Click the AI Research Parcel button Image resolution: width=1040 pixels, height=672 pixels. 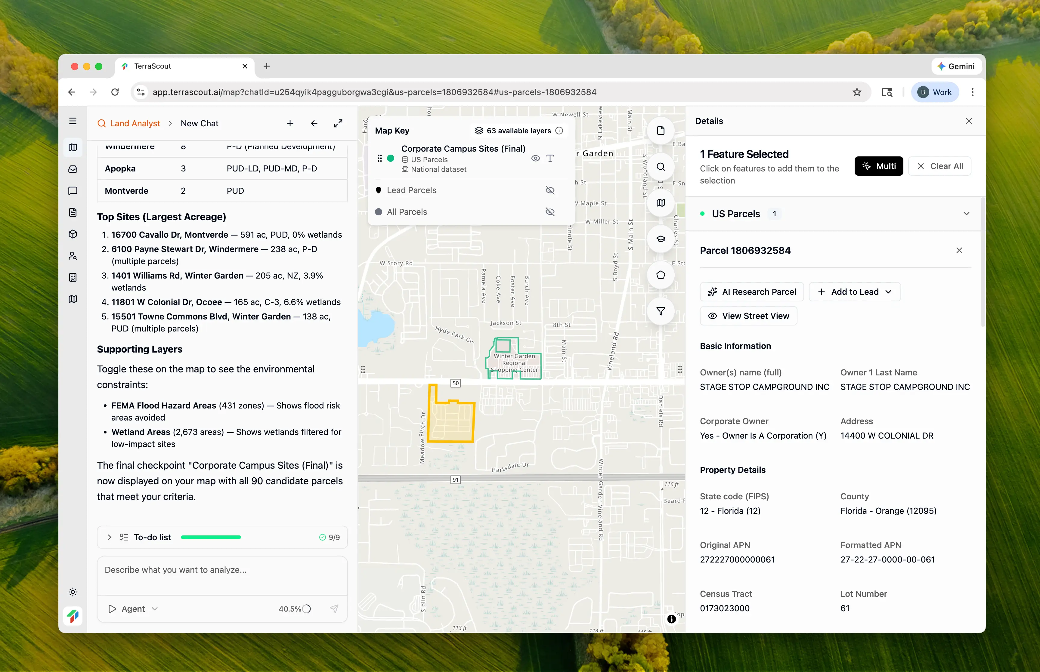pyautogui.click(x=751, y=292)
